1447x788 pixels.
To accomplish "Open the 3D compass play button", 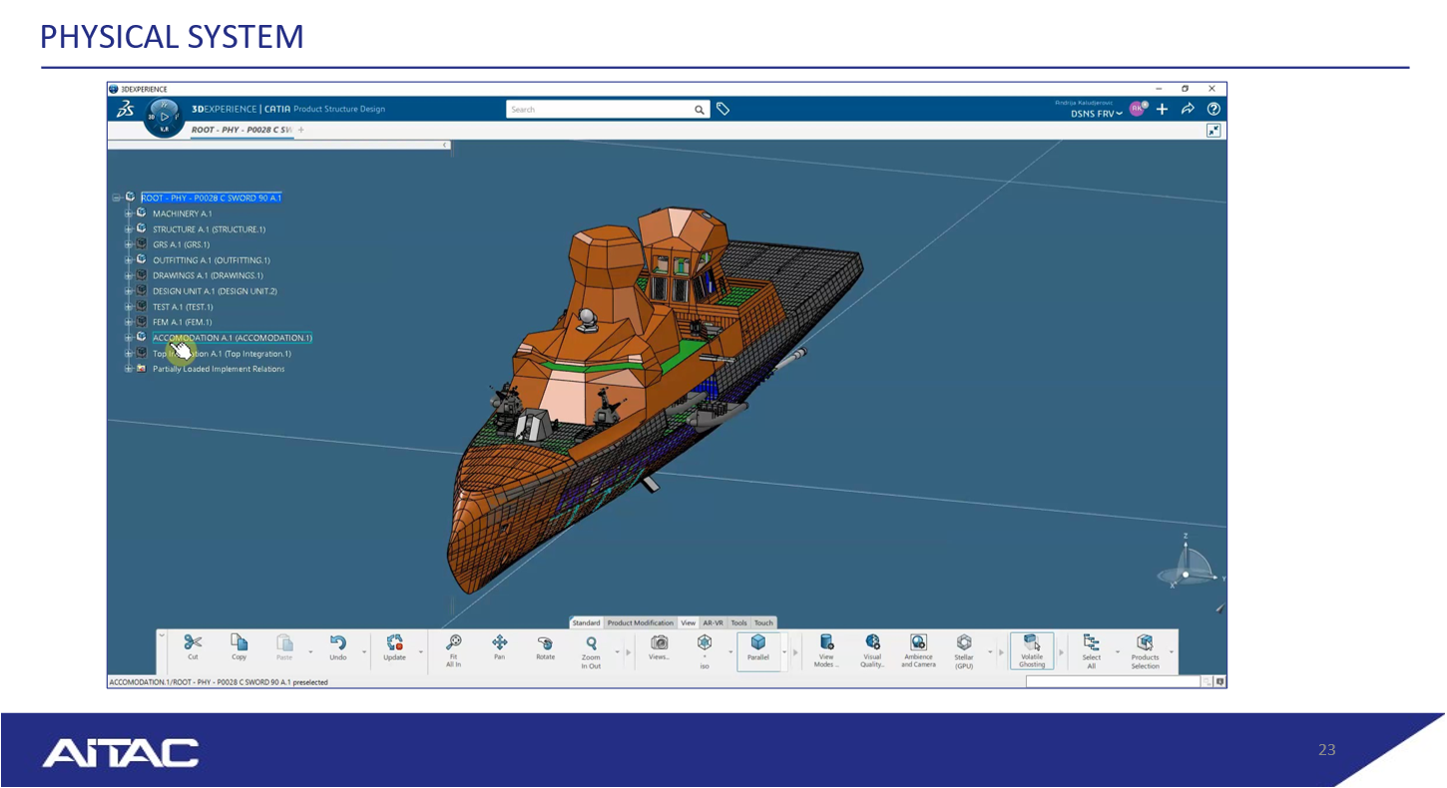I will (x=165, y=117).
